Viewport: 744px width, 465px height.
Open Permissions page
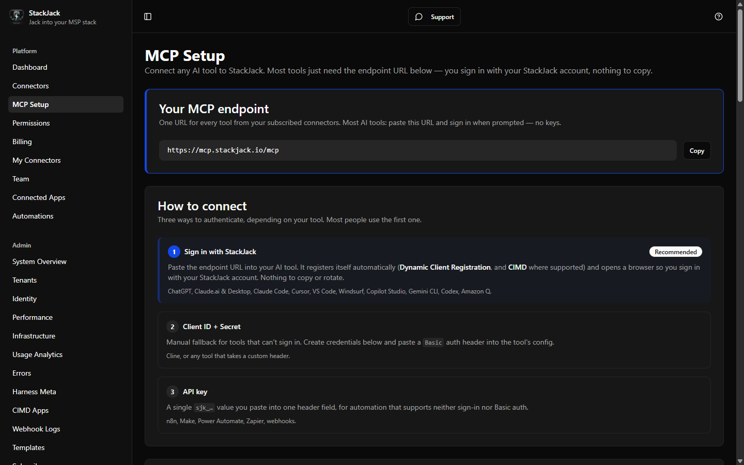[66, 123]
